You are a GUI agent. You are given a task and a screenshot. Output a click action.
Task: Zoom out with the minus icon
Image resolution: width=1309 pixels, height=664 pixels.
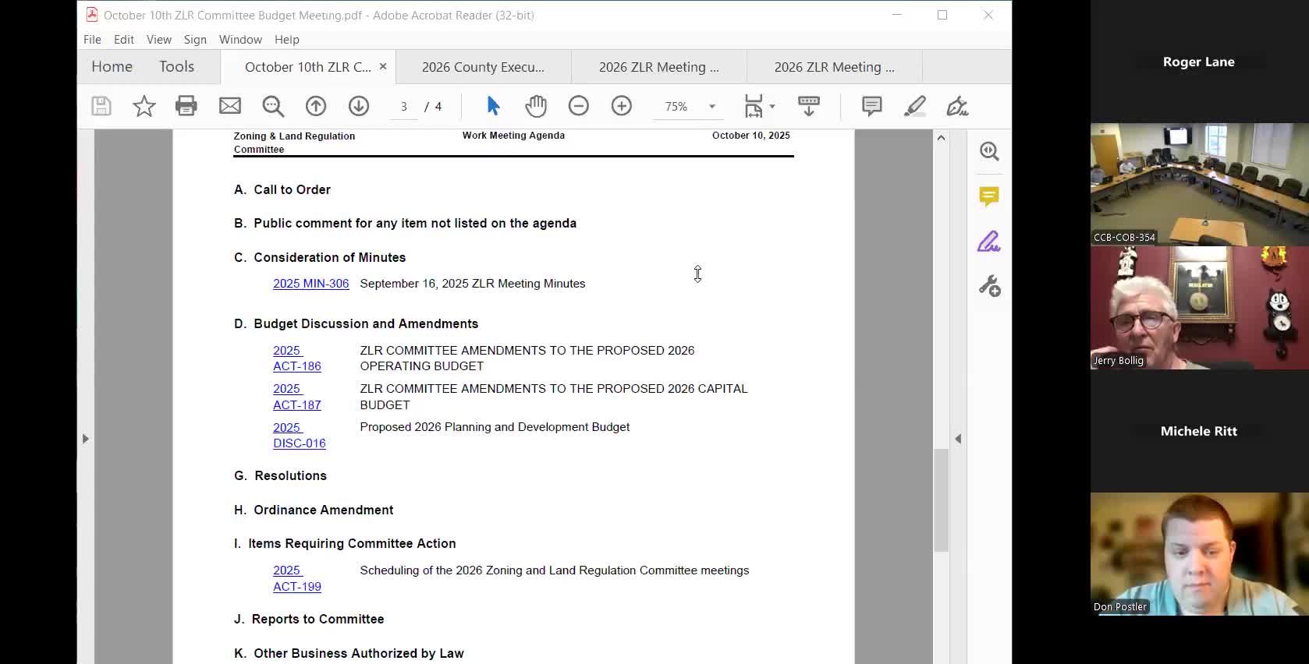578,106
